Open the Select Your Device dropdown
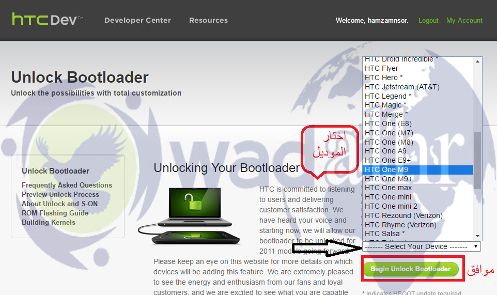 (421, 246)
